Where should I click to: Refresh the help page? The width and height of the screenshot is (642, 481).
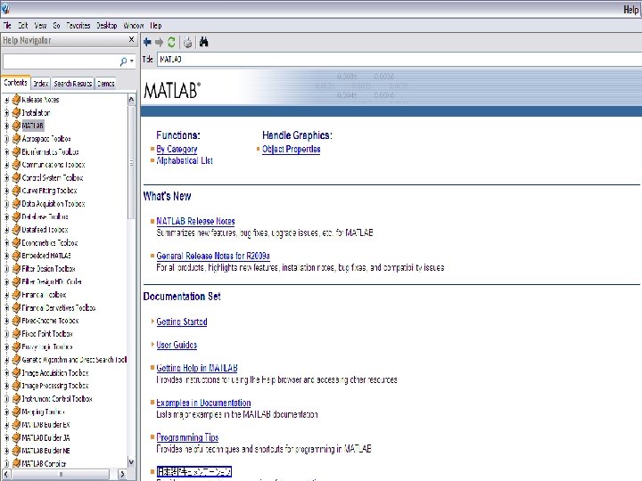171,42
